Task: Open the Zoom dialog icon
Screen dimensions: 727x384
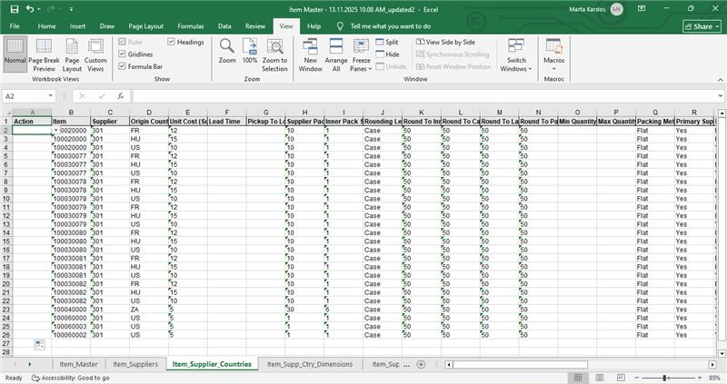Action: 226,51
